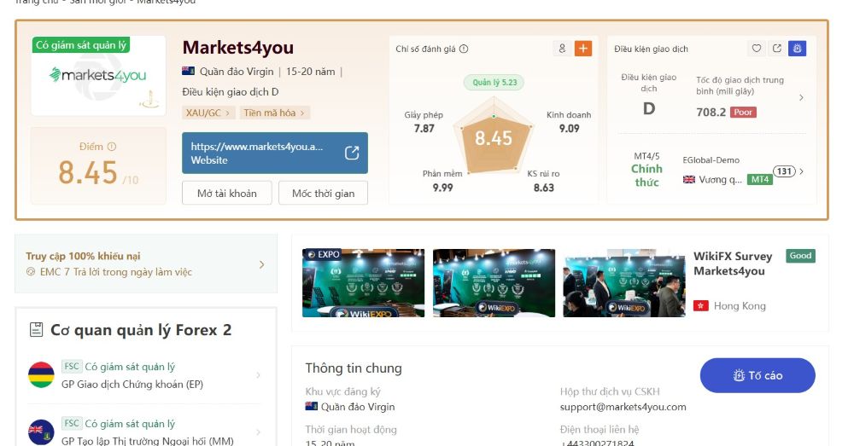Open the third booth photo with people

coord(624,283)
